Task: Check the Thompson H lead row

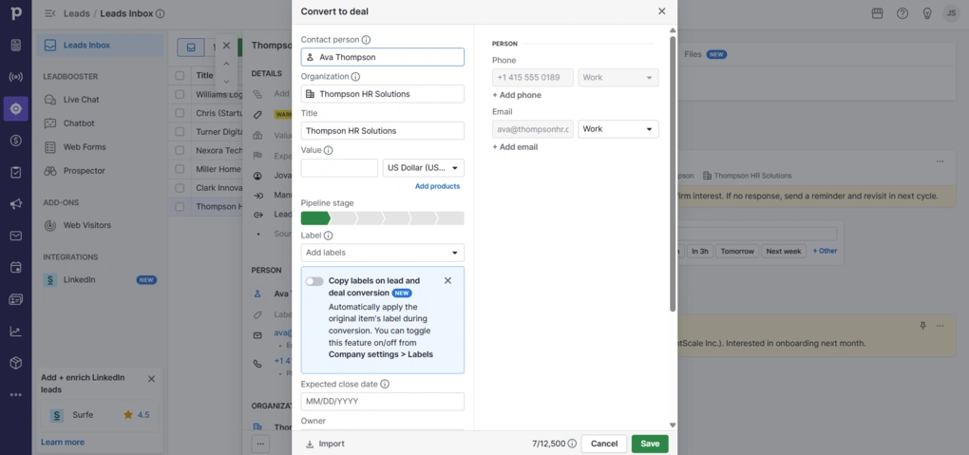Action: click(180, 206)
